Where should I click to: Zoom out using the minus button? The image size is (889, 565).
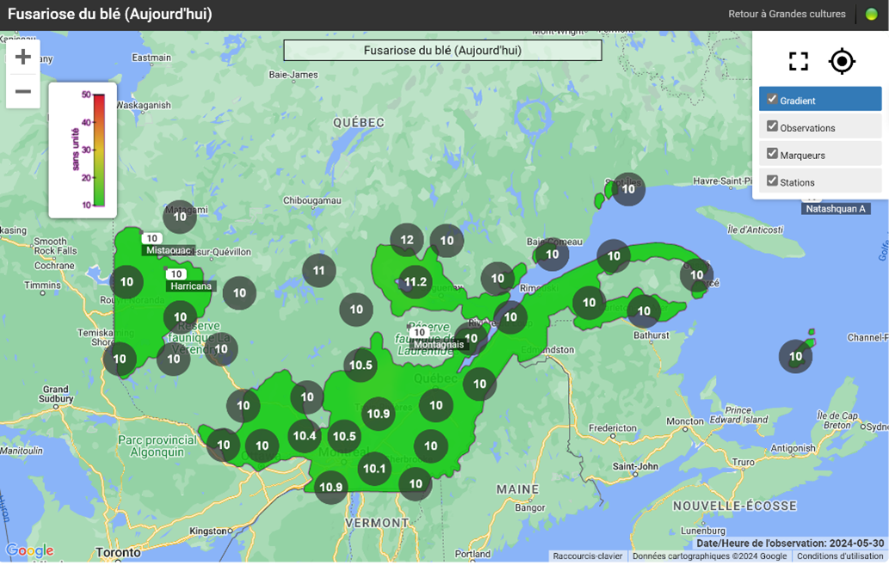click(23, 91)
